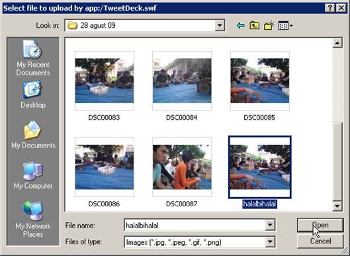Close the upload dialog
This screenshot has width=350, height=256.
341,8
